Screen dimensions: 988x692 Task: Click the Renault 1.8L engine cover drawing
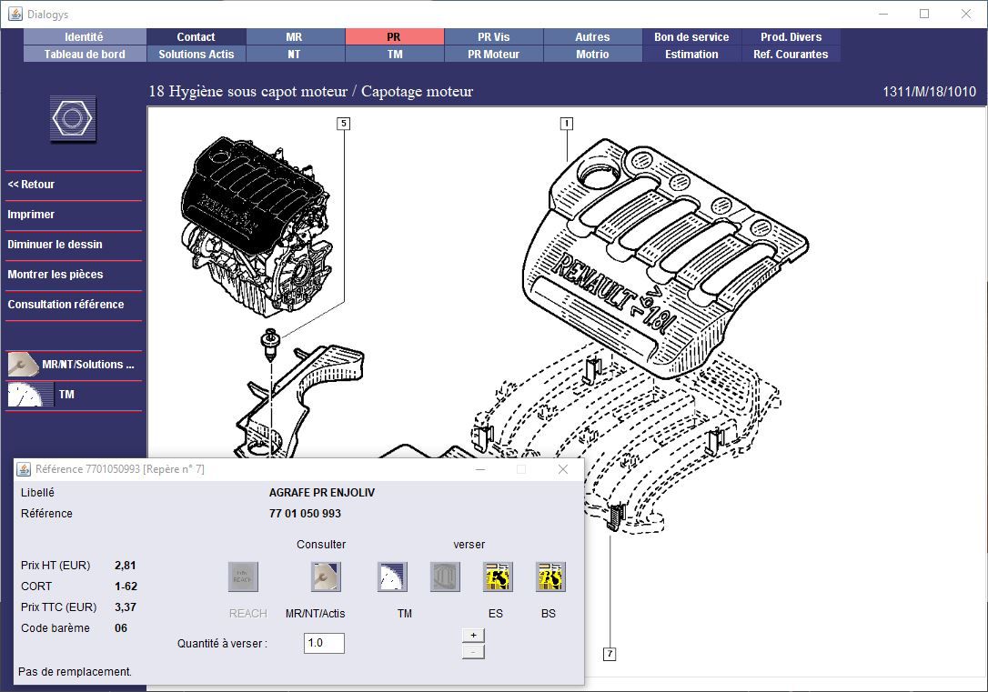pos(665,258)
